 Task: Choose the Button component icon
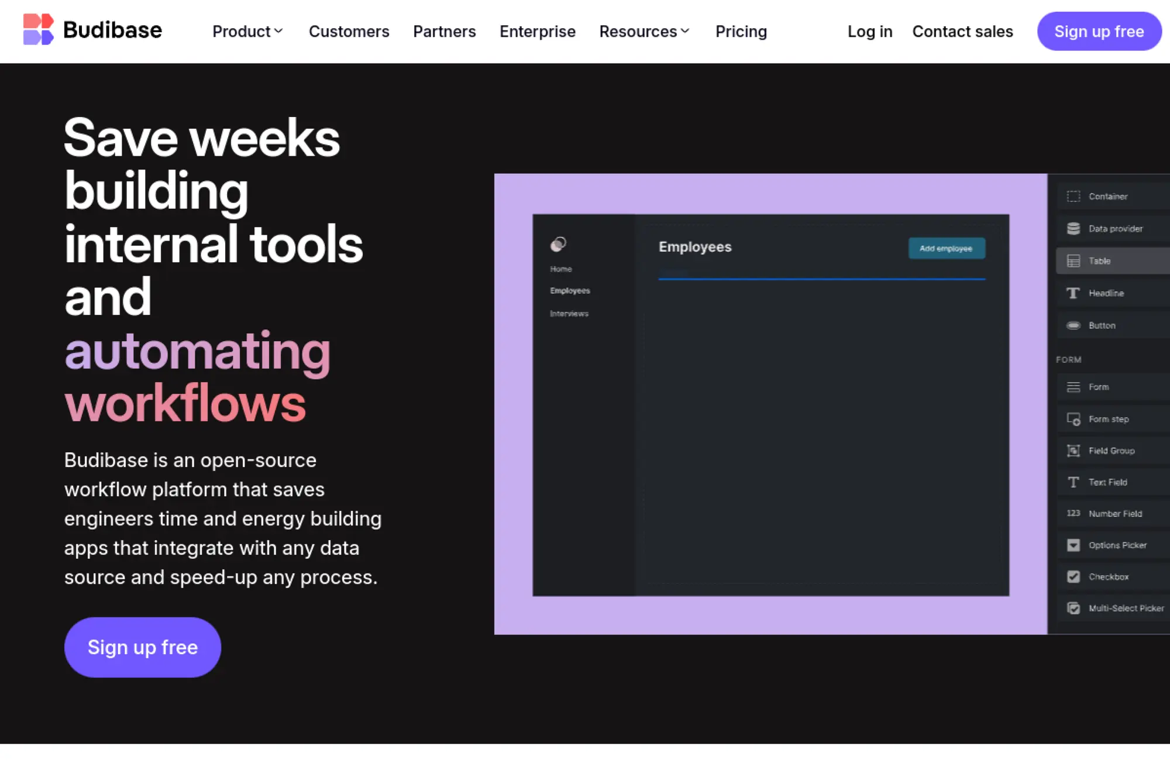coord(1073,325)
